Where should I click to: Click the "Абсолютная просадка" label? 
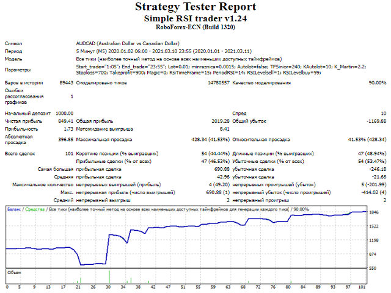(x=19, y=140)
